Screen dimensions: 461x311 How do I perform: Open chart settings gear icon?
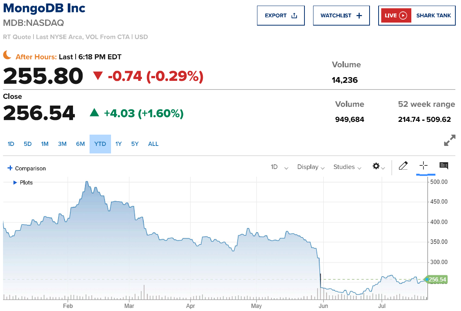pyautogui.click(x=376, y=166)
